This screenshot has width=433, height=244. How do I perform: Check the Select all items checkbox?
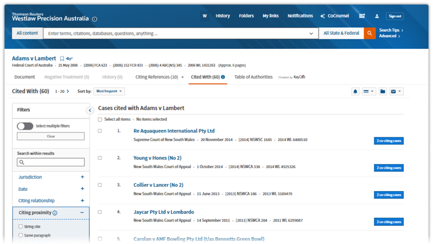[100, 120]
